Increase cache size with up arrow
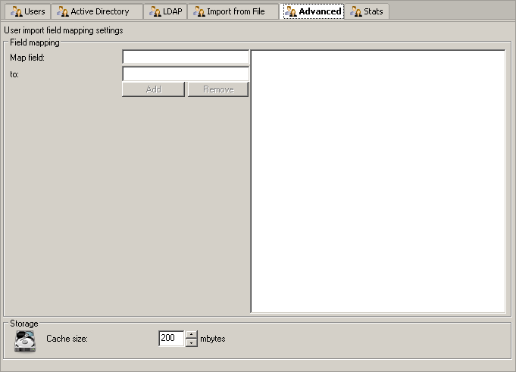Viewport: 516px width, 372px height. pyautogui.click(x=192, y=335)
